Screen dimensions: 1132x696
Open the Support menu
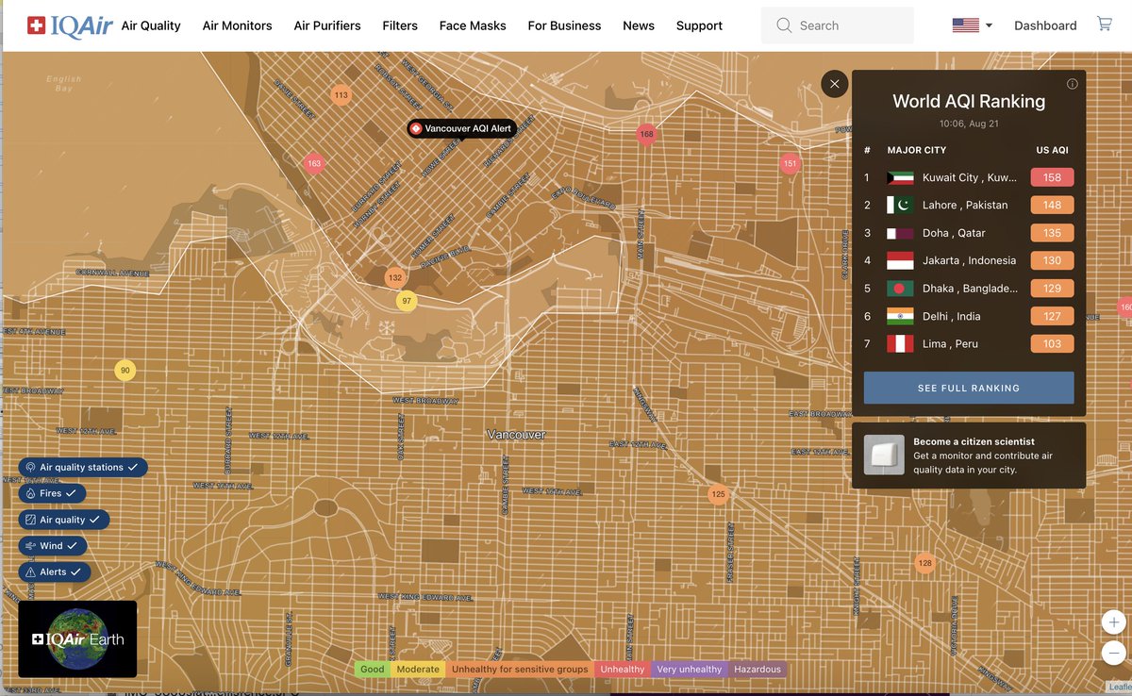click(x=699, y=25)
